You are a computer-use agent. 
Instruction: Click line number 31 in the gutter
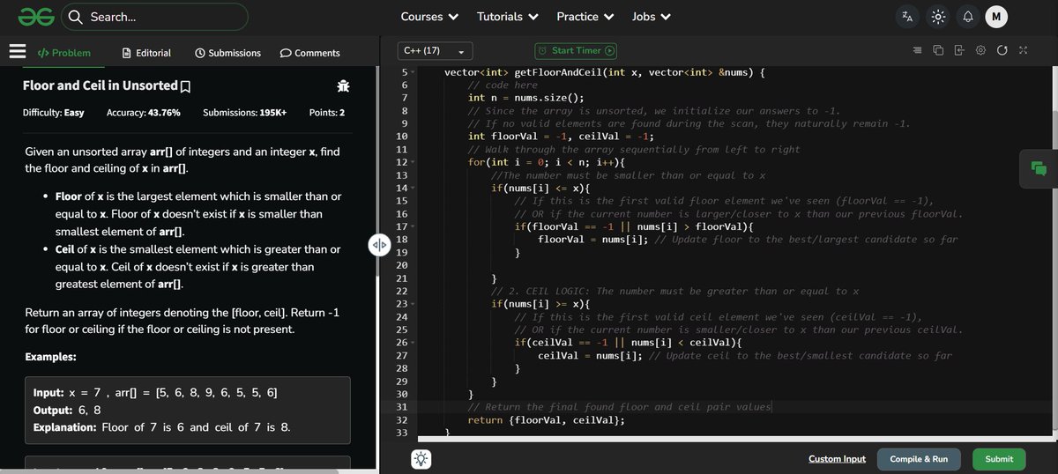402,407
